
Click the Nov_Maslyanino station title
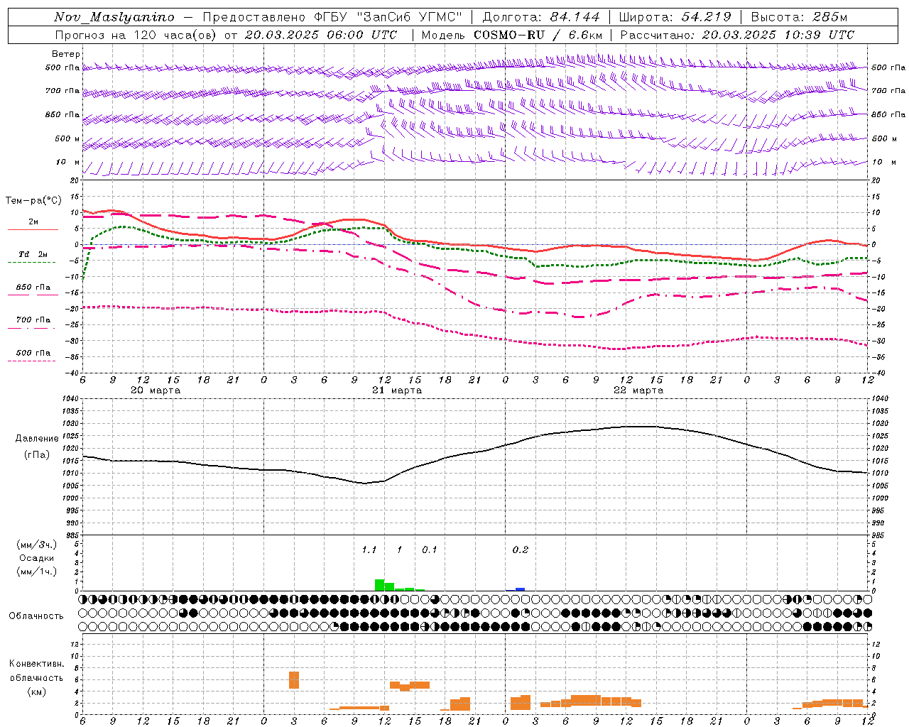pyautogui.click(x=114, y=17)
